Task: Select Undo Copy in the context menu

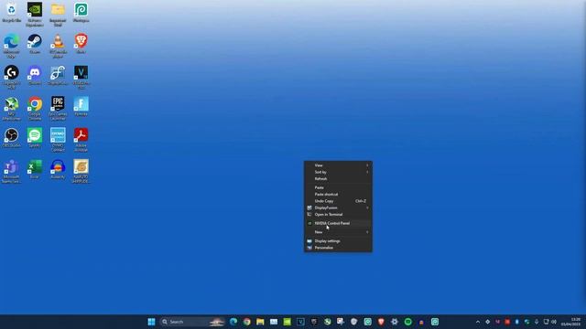Action: pos(338,201)
